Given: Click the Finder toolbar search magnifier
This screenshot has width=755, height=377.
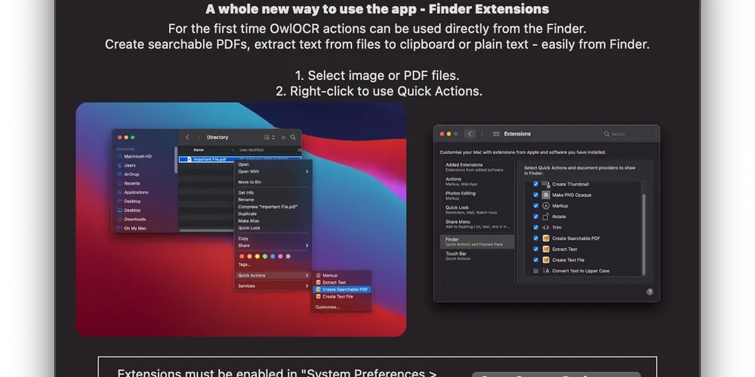Looking at the screenshot, I should 293,137.
